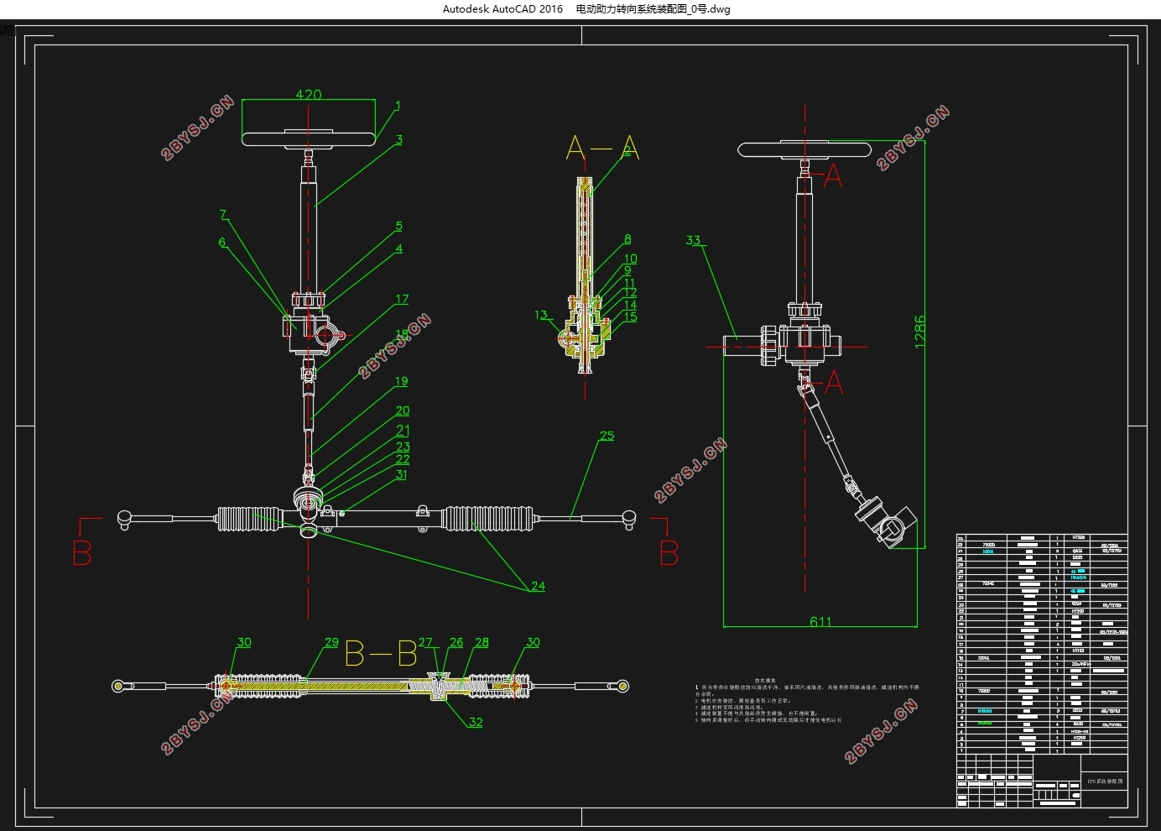Click part callout number 28
The height and width of the screenshot is (831, 1161).
(482, 642)
